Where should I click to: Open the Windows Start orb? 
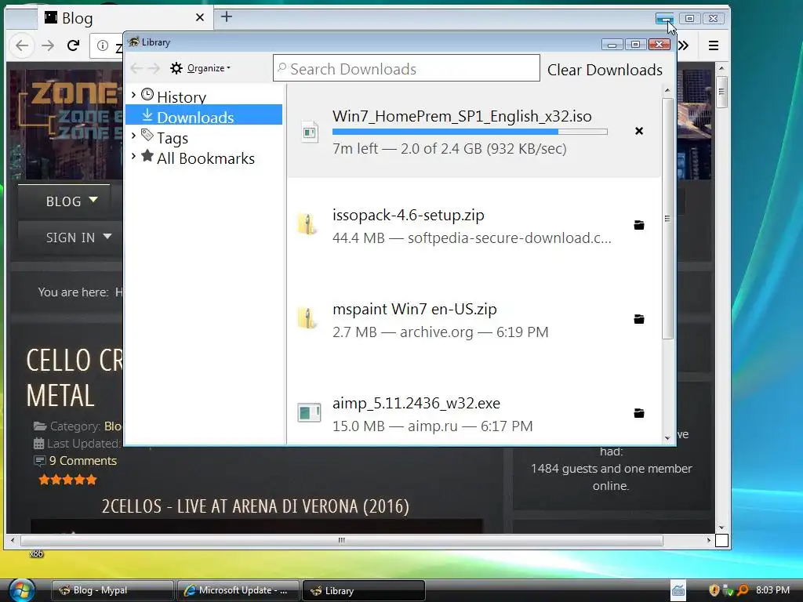pos(21,590)
